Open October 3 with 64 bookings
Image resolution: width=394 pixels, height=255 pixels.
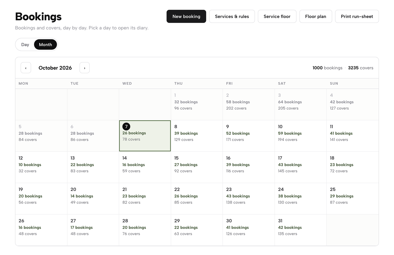300,105
